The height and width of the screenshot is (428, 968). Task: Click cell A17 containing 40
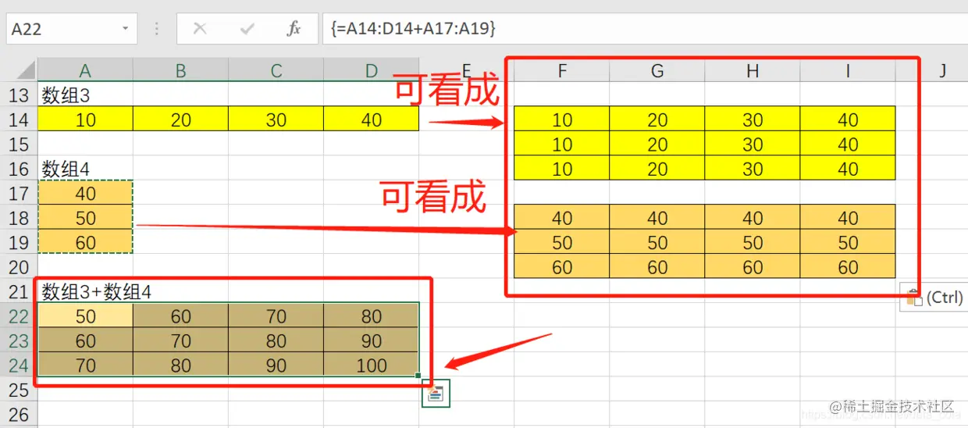(85, 193)
